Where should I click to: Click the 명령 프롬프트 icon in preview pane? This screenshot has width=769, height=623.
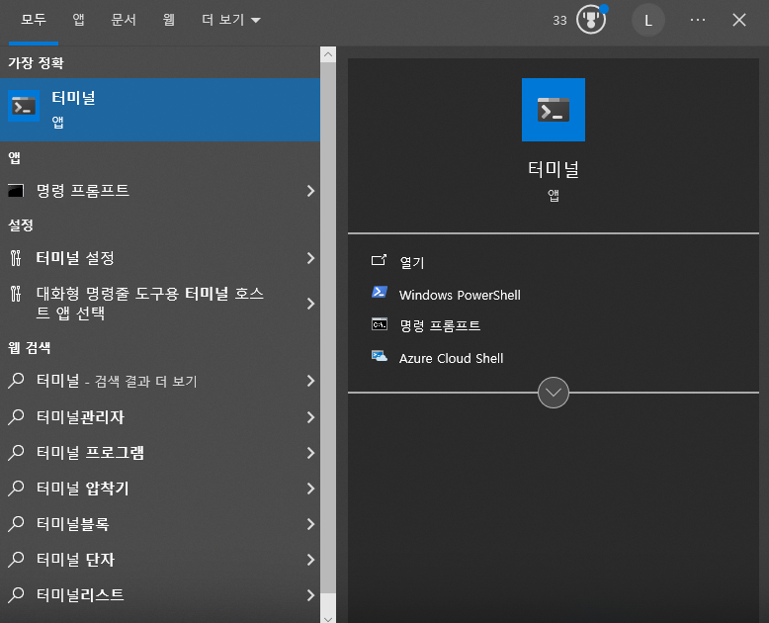point(380,324)
